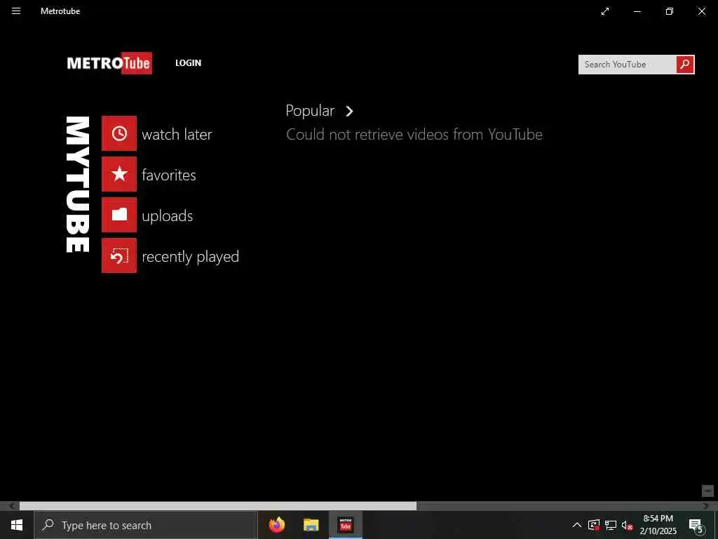Click the taskbar 'Type here to search' box
This screenshot has height=539, width=718.
tap(146, 525)
